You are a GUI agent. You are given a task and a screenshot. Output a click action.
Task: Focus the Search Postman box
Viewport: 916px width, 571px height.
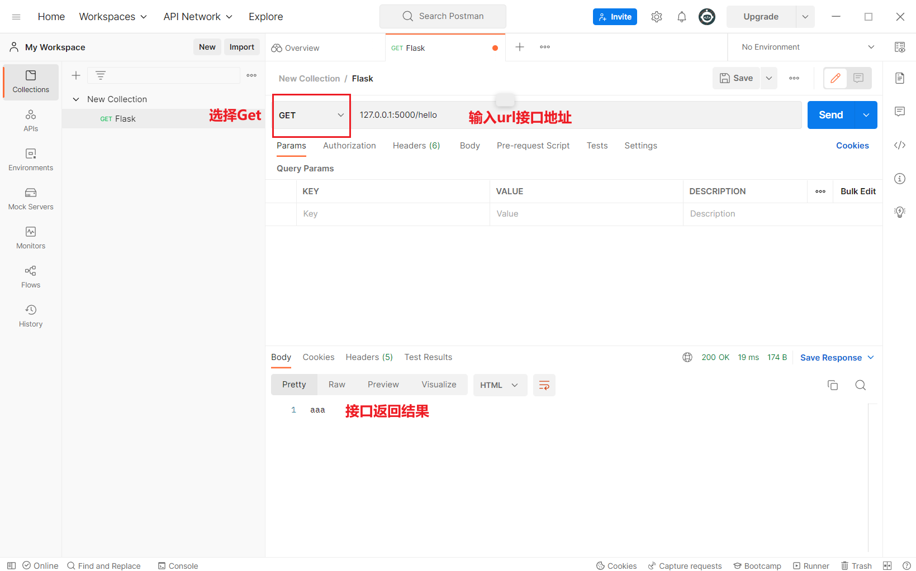click(443, 16)
